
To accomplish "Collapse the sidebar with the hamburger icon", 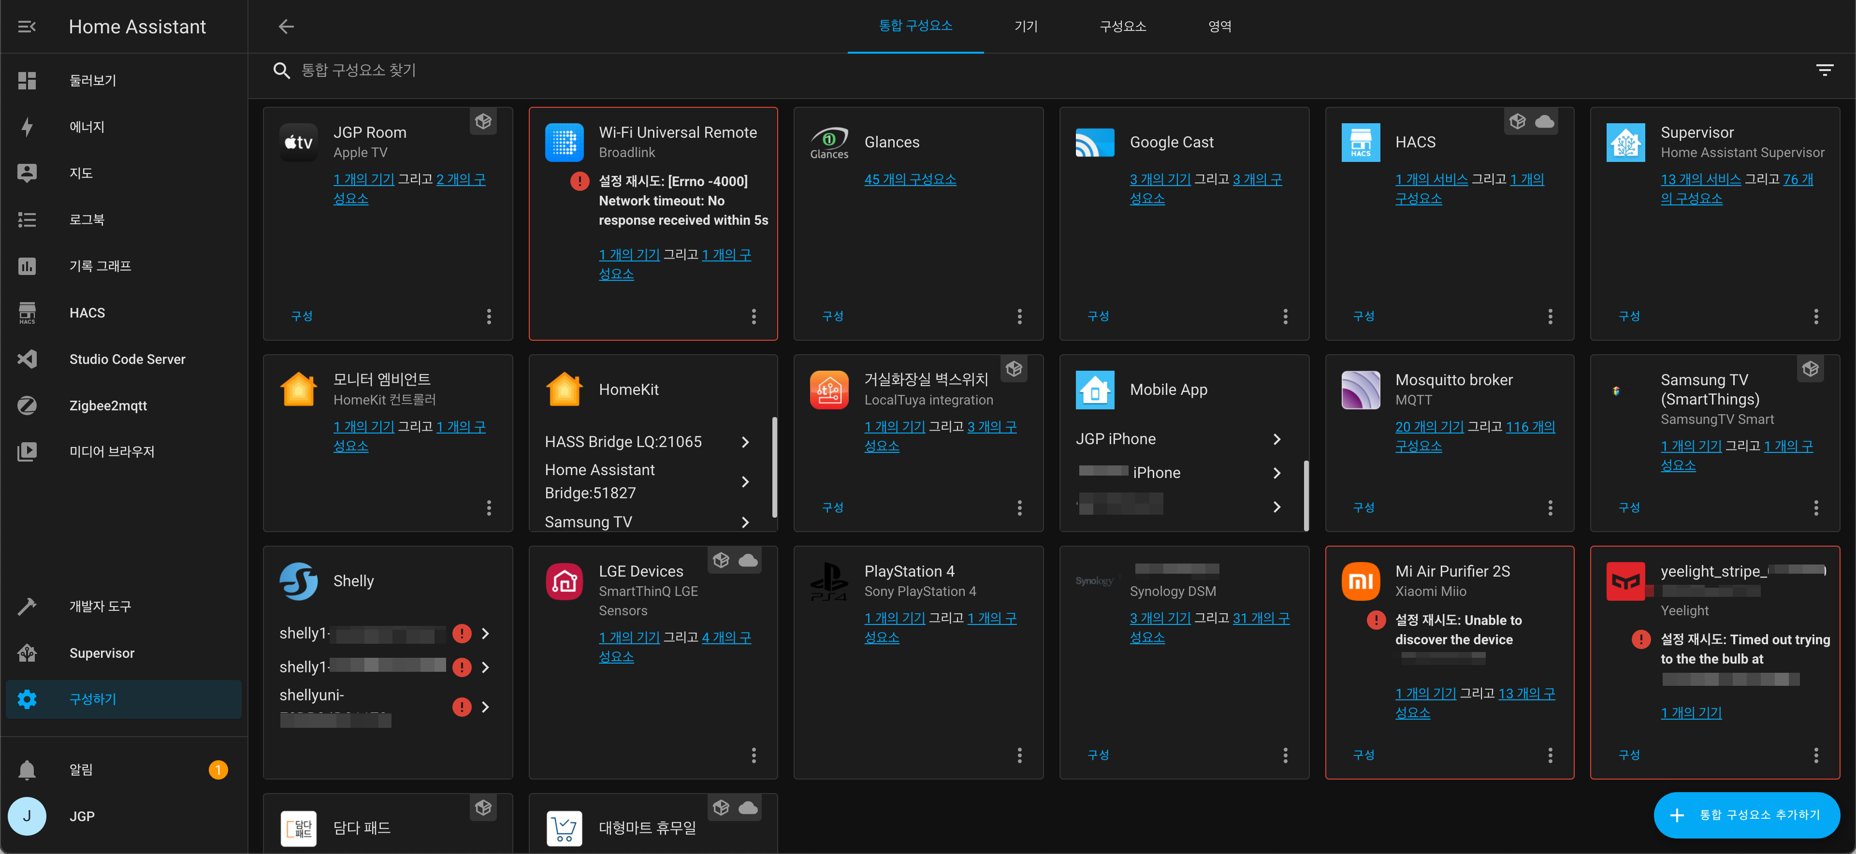I will click(x=27, y=27).
